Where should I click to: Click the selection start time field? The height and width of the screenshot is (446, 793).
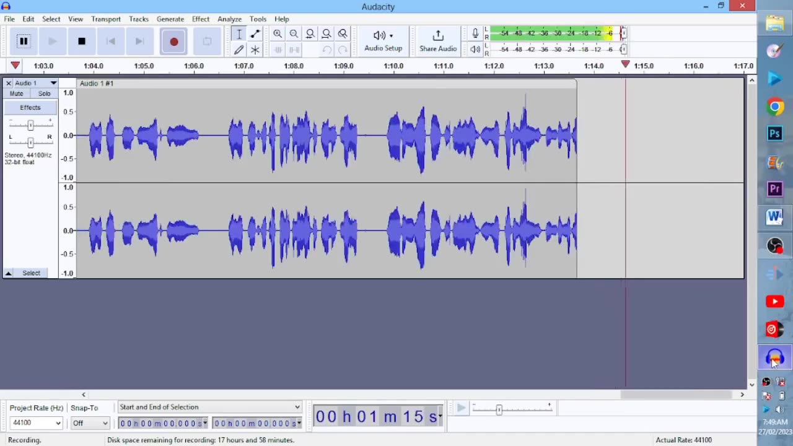click(x=163, y=423)
